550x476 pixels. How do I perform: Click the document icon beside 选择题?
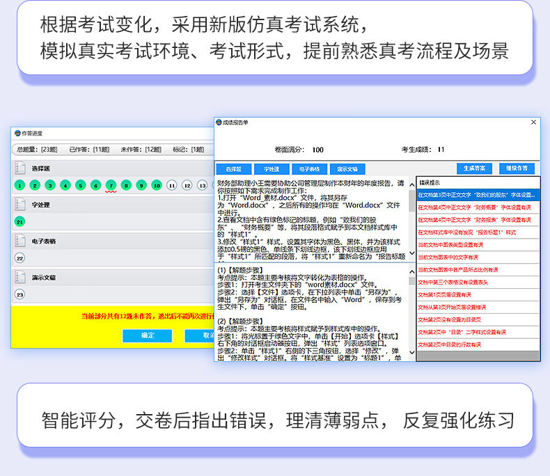[x=20, y=168]
